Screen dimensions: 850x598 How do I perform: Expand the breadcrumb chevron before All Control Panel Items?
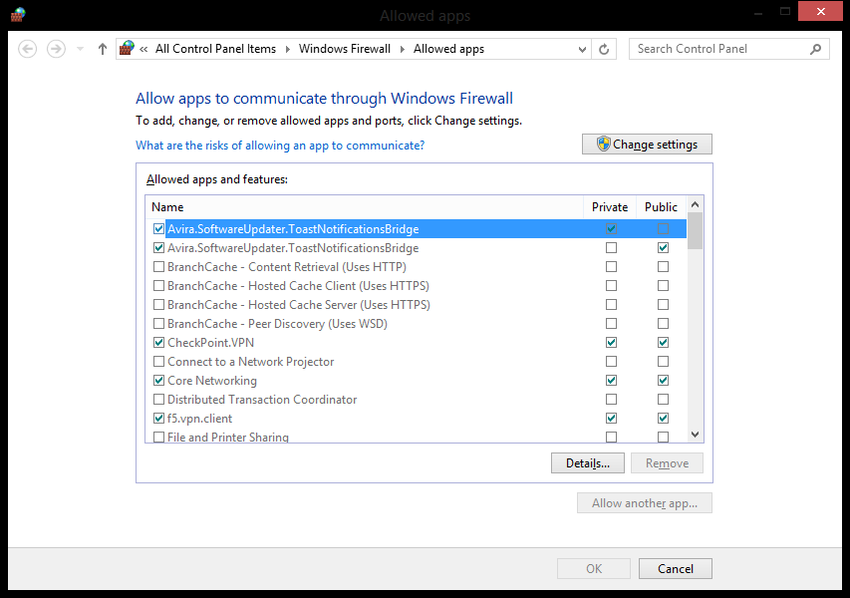coord(144,49)
